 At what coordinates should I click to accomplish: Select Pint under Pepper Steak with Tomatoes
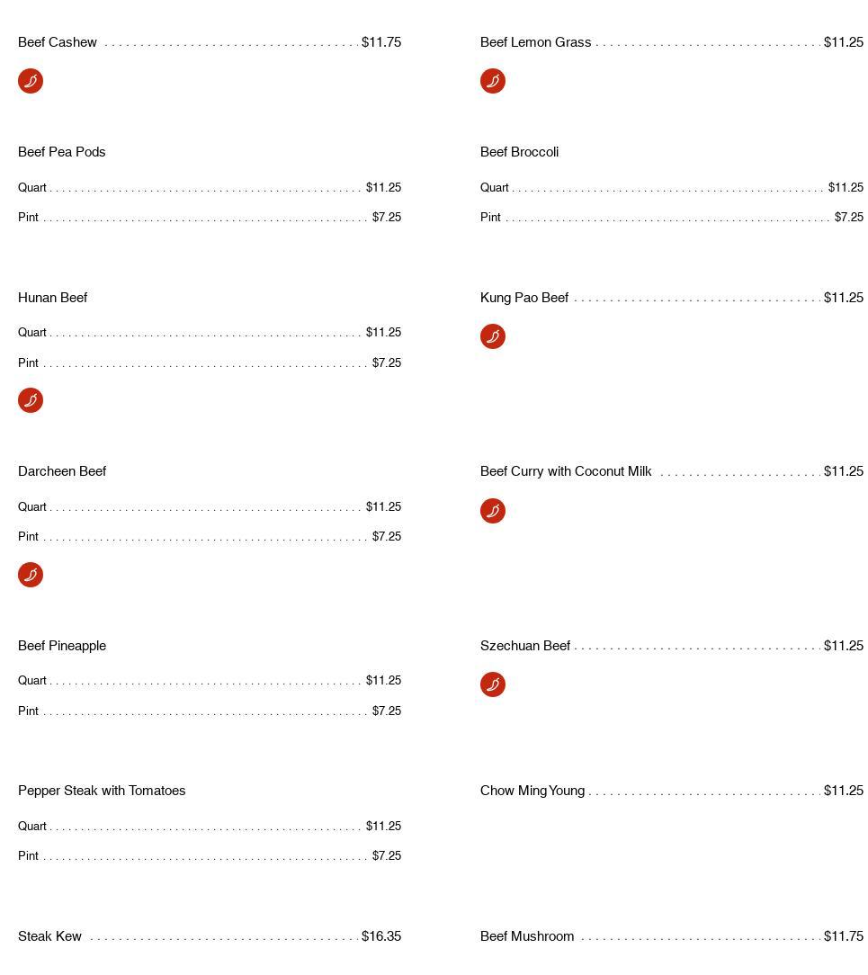tap(28, 856)
